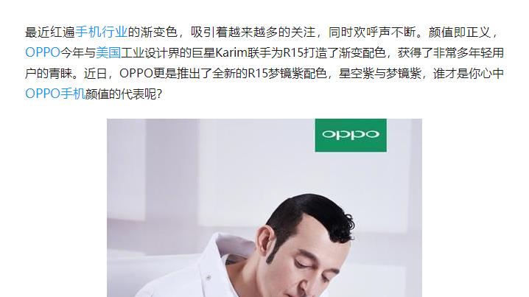Click the man's dark curled hair in the photo
The width and height of the screenshot is (529, 297).
(x=314, y=214)
